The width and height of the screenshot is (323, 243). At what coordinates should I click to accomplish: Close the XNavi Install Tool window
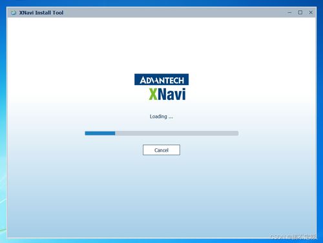(311, 12)
